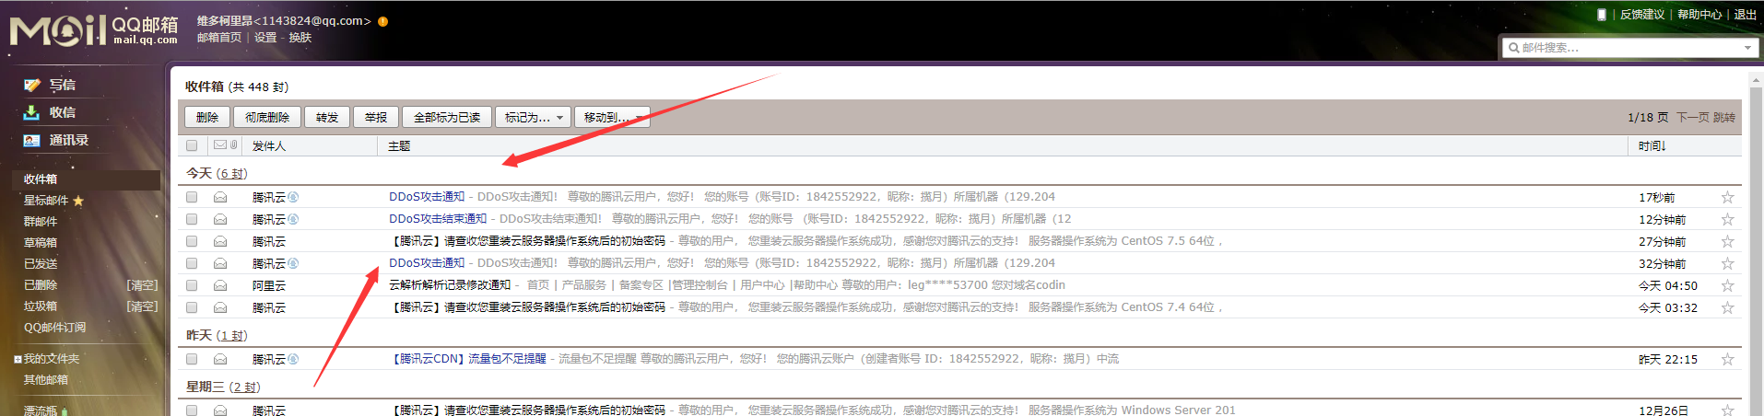
Task: Click verified badge beside 腾讯云 in 昨天 22:15 row
Action: click(293, 359)
